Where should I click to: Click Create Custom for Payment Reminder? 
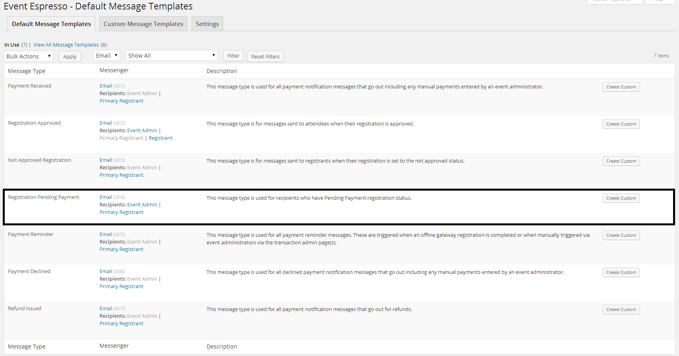(621, 235)
